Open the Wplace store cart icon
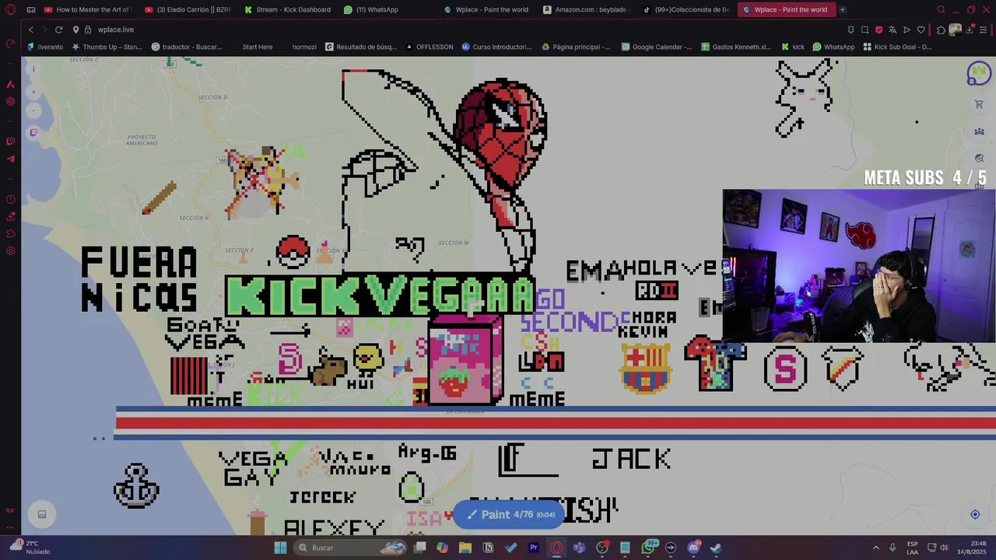Screen dimensions: 996x560 coord(979,104)
